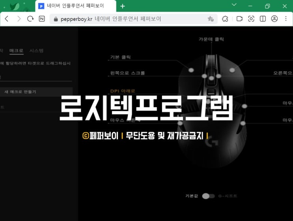Click the 기본값 label
The width and height of the screenshot is (293, 221).
pyautogui.click(x=192, y=196)
